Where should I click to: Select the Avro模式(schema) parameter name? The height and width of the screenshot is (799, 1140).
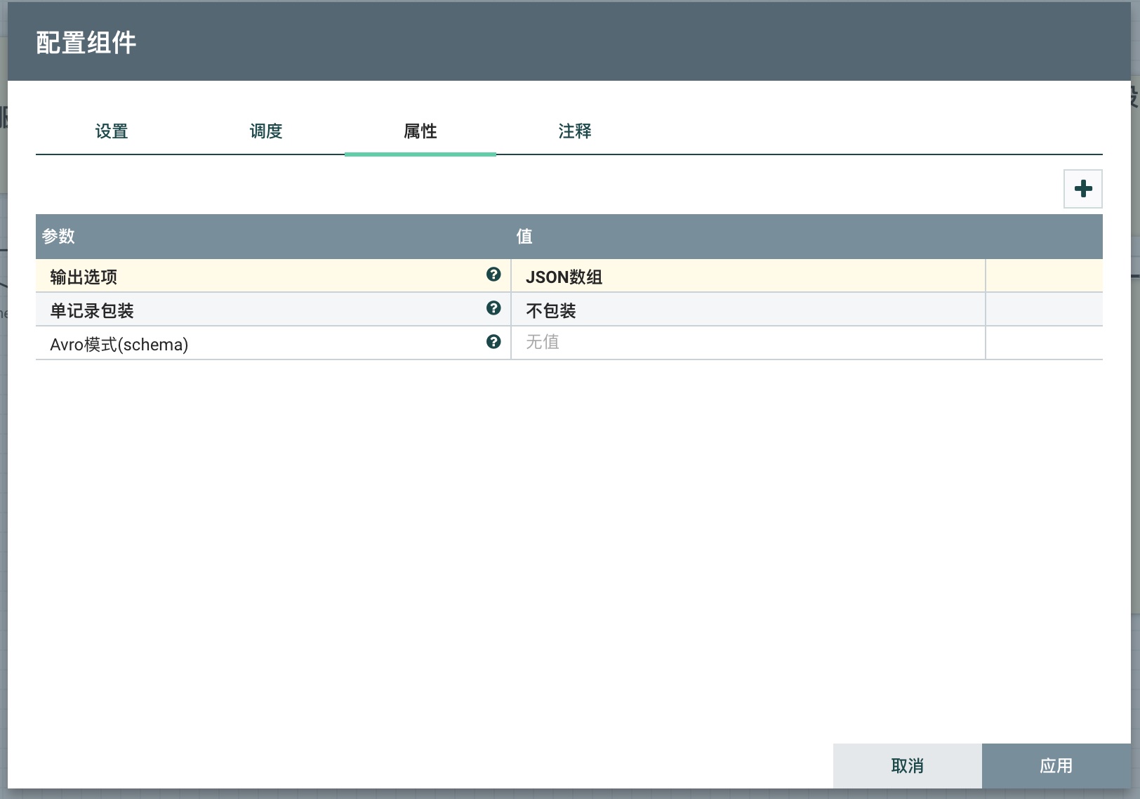(119, 345)
